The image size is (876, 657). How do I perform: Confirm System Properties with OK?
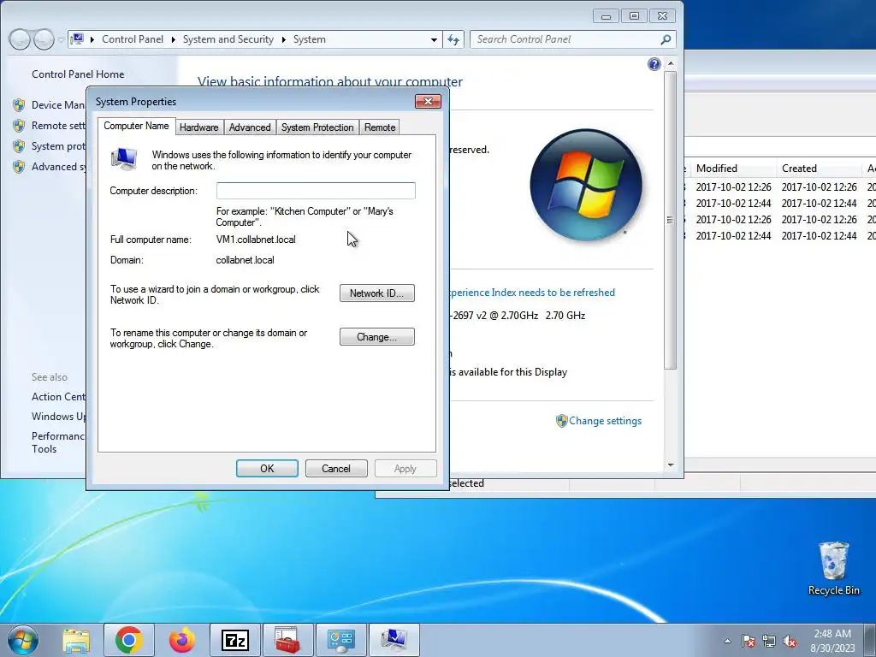point(267,468)
